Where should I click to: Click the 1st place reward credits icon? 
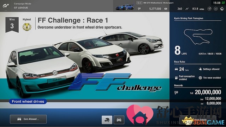pyautogui.click(x=176, y=93)
